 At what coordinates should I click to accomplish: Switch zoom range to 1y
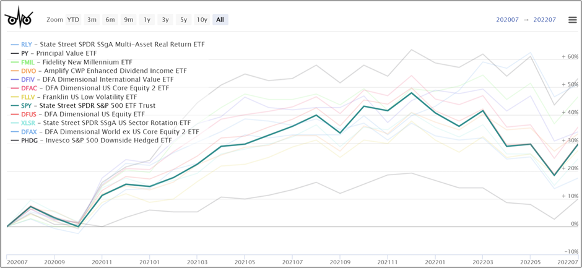(x=147, y=20)
